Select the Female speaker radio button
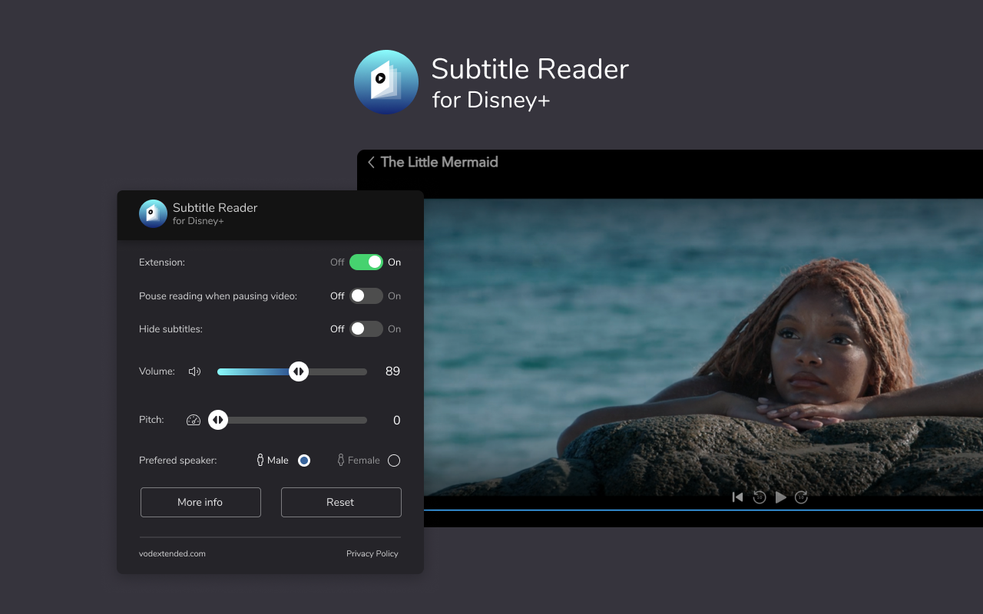Viewport: 983px width, 614px height. (x=394, y=460)
